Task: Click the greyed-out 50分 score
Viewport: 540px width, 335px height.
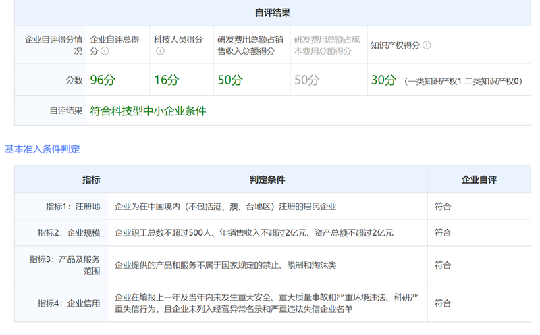Action: pos(306,80)
